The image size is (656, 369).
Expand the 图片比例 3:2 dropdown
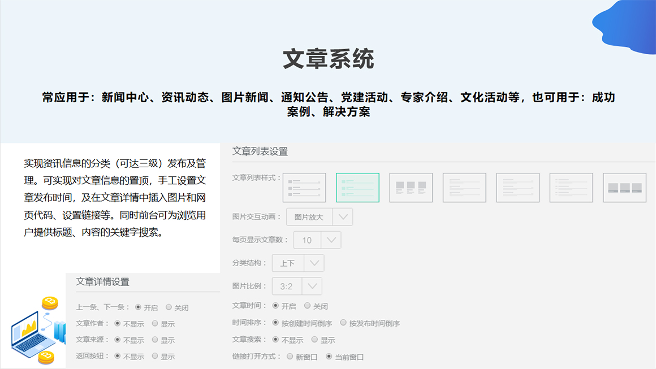(x=297, y=286)
